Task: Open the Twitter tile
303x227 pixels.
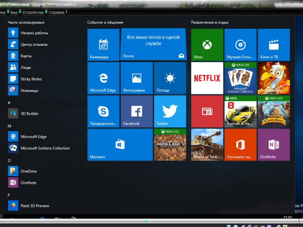Action: pos(170,111)
